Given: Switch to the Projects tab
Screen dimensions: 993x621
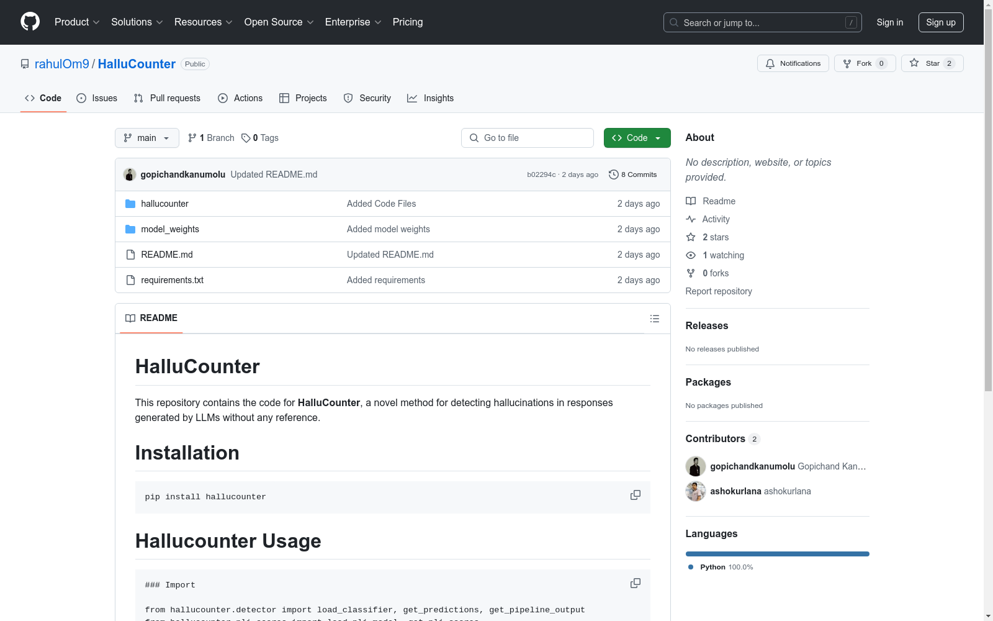Looking at the screenshot, I should [x=303, y=98].
